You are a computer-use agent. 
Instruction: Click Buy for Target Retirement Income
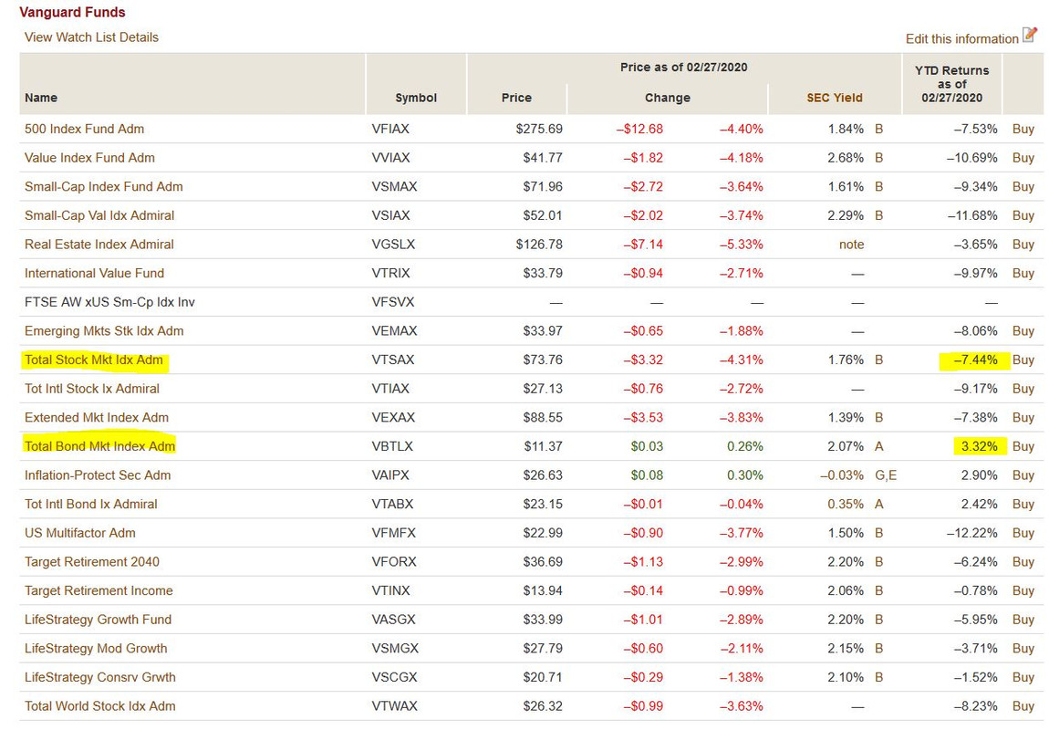click(x=1023, y=589)
